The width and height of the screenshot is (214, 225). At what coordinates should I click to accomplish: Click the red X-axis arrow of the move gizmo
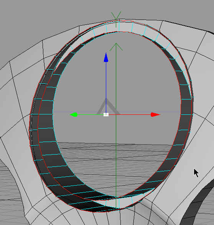pyautogui.click(x=155, y=115)
